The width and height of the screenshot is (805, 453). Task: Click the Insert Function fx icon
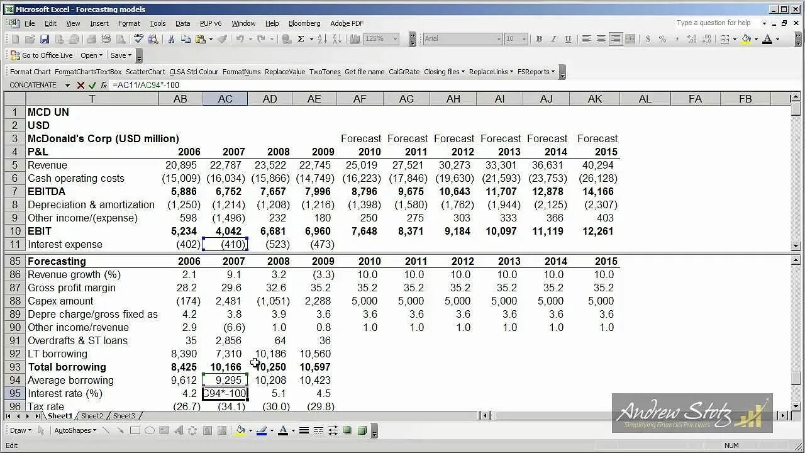tap(104, 85)
